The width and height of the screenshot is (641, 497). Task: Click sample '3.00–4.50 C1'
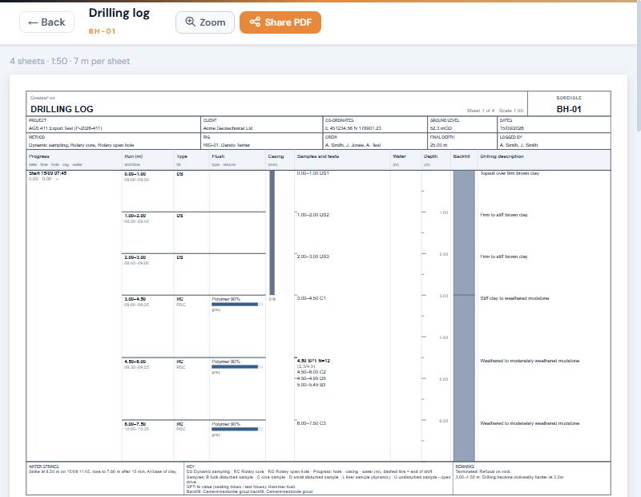312,298
